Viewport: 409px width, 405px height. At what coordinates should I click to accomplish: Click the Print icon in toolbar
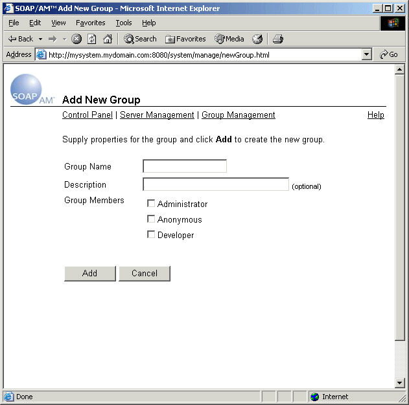[278, 39]
